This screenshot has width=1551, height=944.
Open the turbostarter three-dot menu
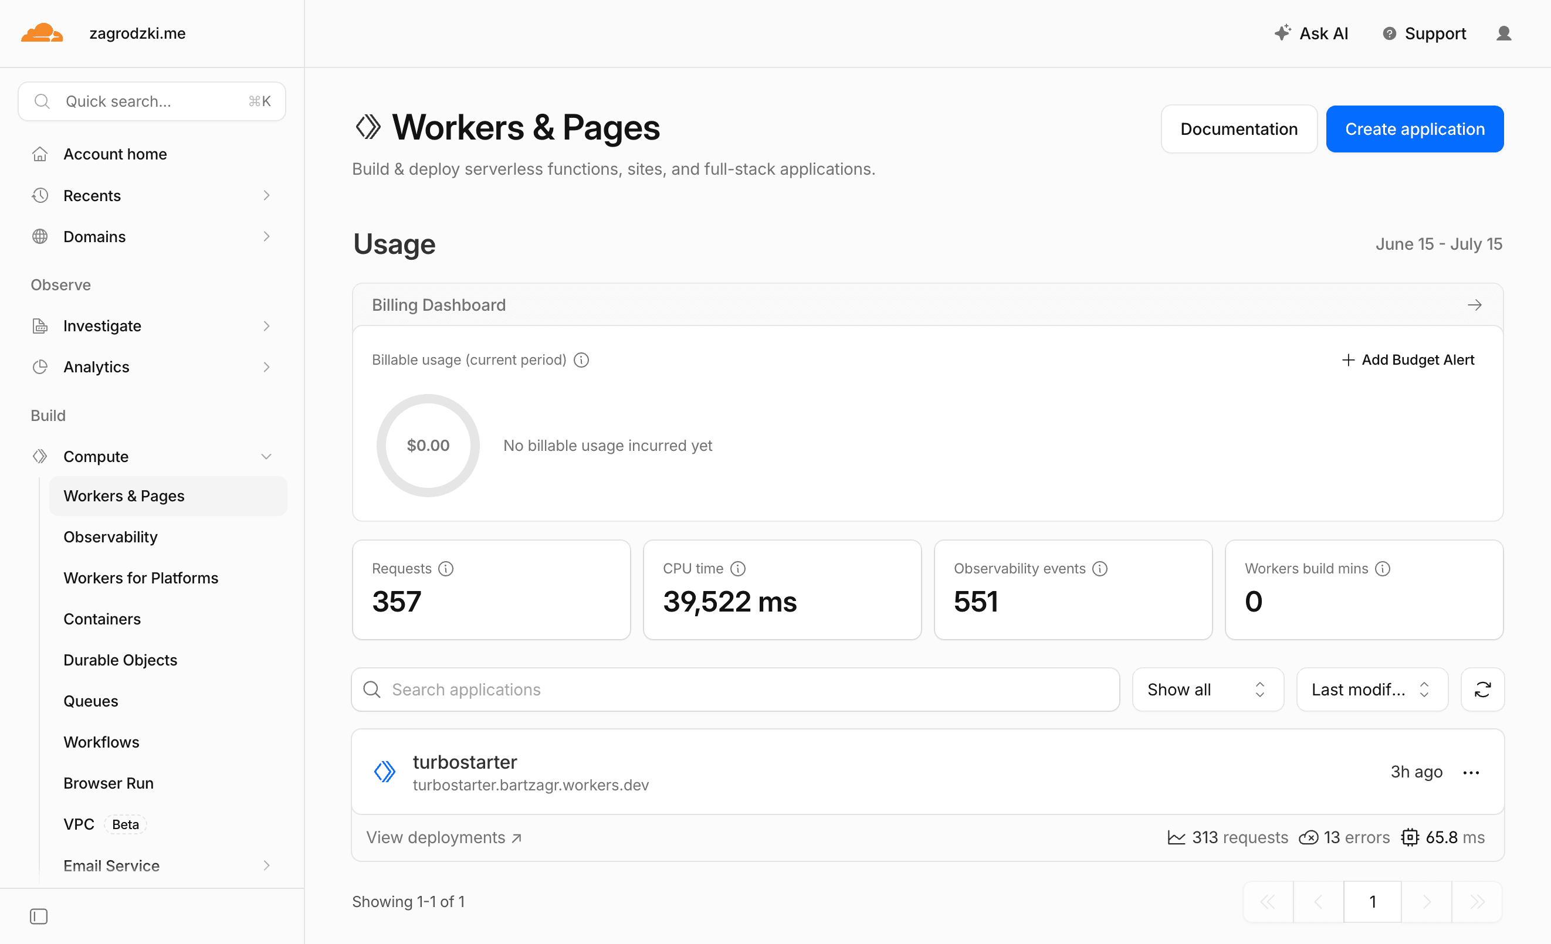click(x=1471, y=772)
